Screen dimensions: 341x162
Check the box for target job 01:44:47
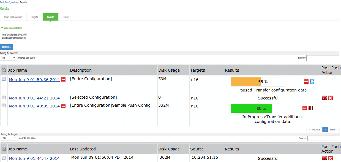4,158
